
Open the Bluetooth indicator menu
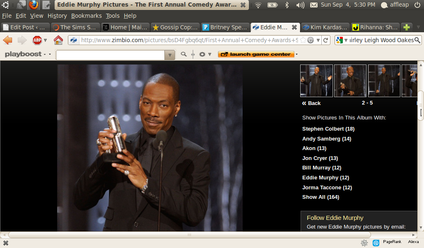click(x=287, y=5)
